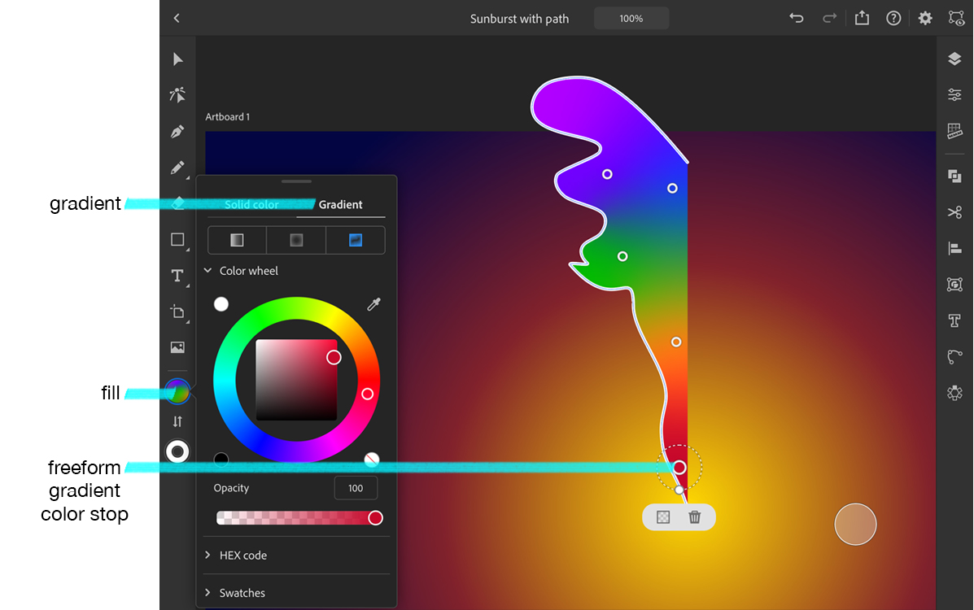Screen dimensions: 974x610
Task: Select the Type tool
Action: [177, 276]
